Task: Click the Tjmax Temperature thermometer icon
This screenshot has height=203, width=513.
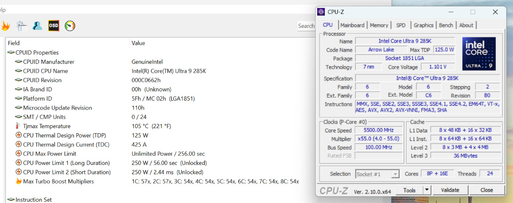Action: coord(18,126)
